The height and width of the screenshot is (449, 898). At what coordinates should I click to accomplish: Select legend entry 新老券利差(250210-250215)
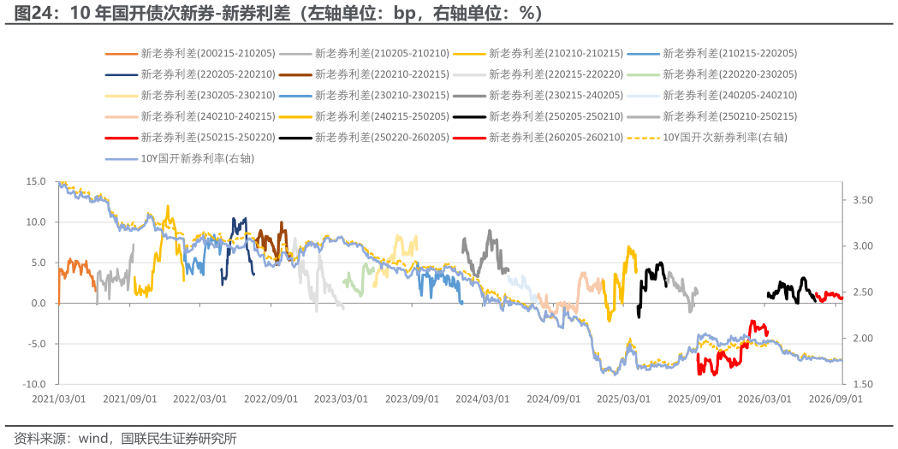click(712, 116)
